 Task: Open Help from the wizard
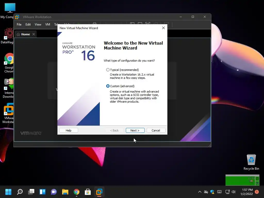[x=69, y=130]
